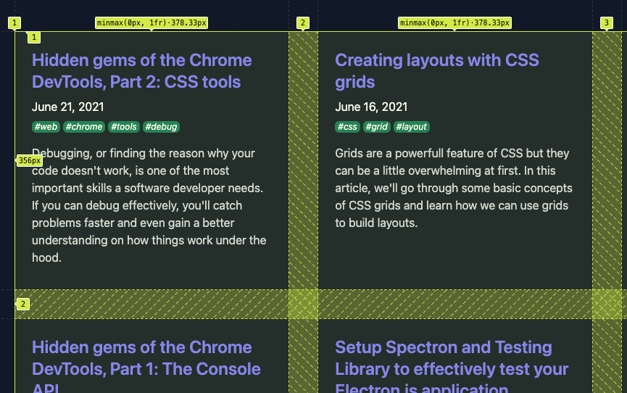Choose the #debug tag
The width and height of the screenshot is (627, 393).
(x=161, y=127)
